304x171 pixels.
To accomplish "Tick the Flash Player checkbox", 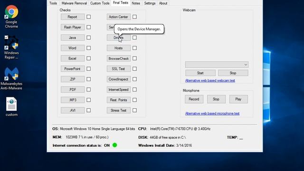I will click(x=89, y=27).
